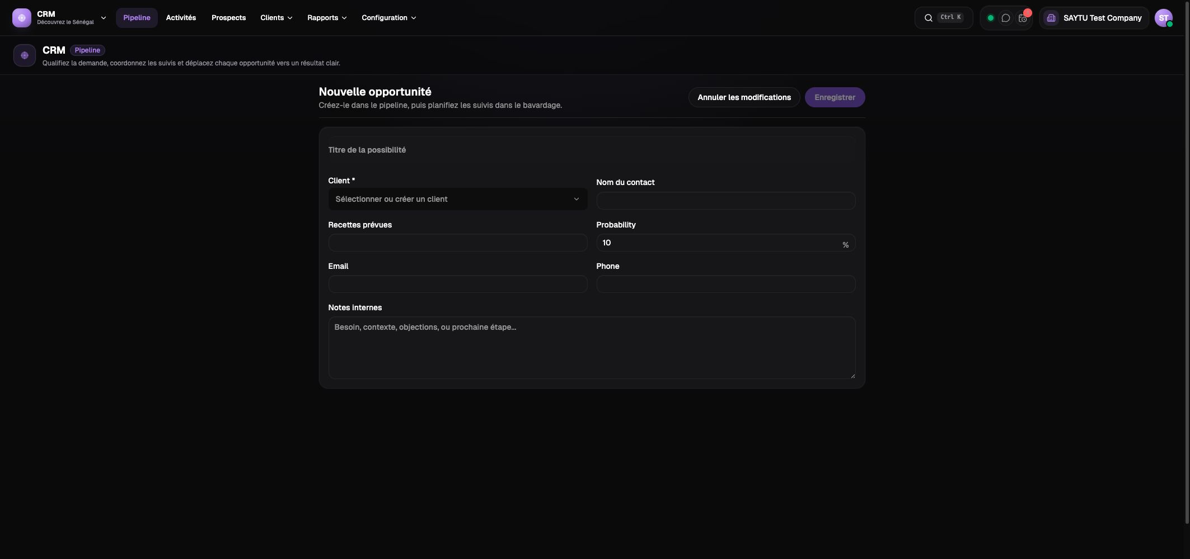
Task: Click the CRM pipeline header icon
Action: pos(25,55)
